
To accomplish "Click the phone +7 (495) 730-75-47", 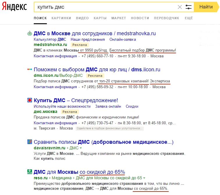I will 97,123.
